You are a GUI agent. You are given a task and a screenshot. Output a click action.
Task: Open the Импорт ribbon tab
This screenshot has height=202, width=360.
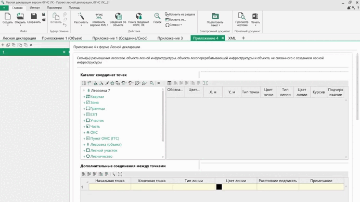35,8
